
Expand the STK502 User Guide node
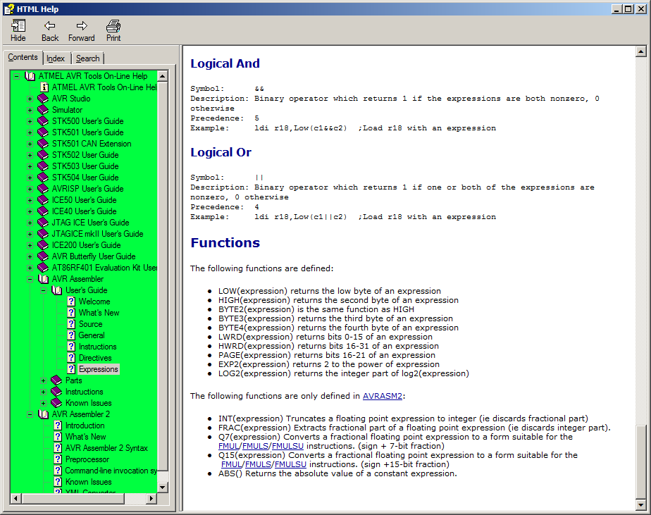coord(30,155)
